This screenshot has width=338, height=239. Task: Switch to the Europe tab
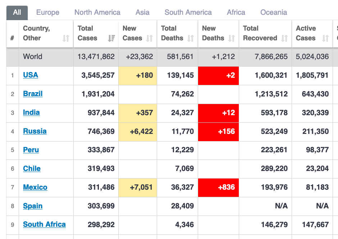(47, 13)
